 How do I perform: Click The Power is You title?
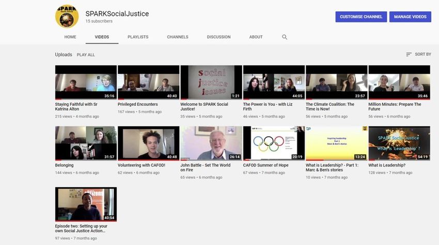(x=268, y=107)
